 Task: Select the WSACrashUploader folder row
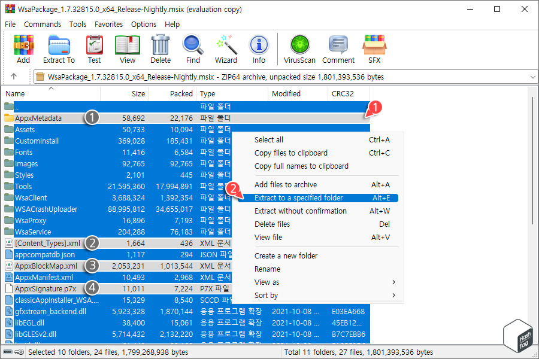tap(117, 209)
